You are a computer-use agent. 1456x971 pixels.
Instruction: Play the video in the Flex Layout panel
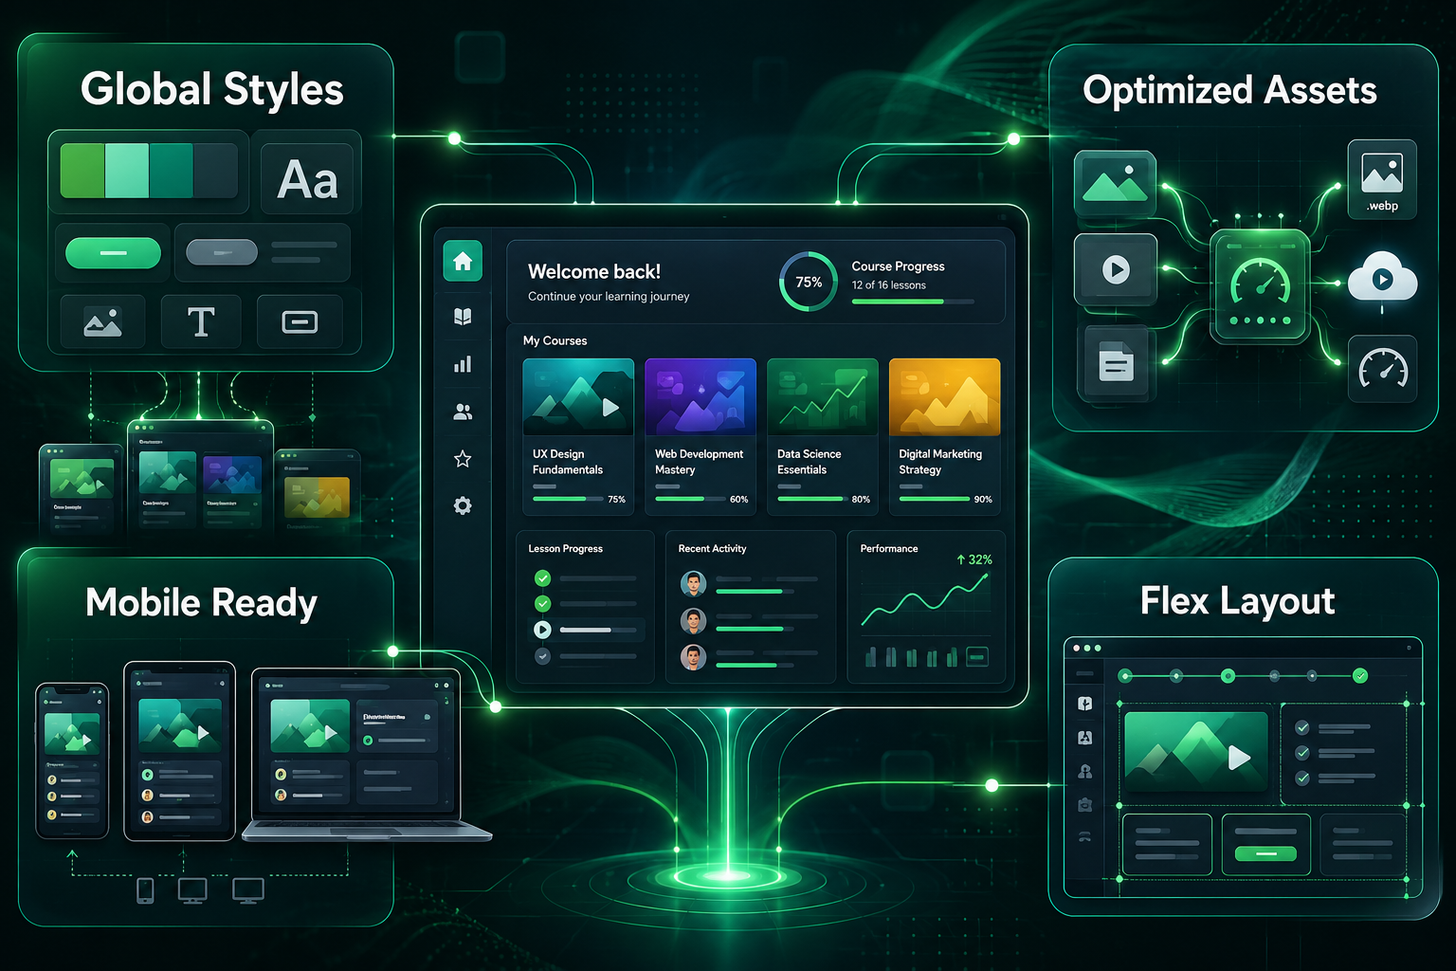1238,757
